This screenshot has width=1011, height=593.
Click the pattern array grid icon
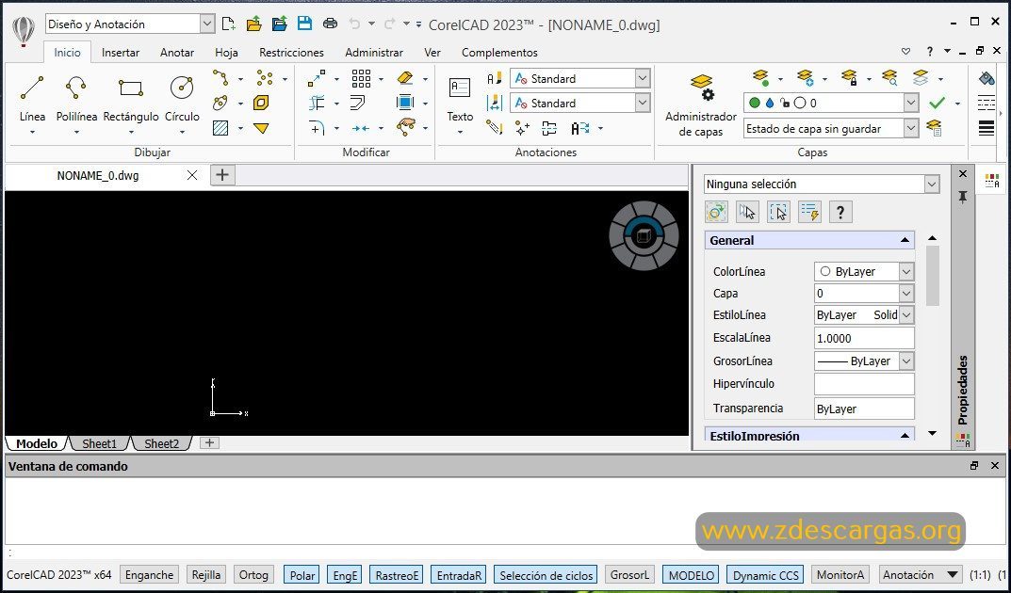tap(361, 78)
